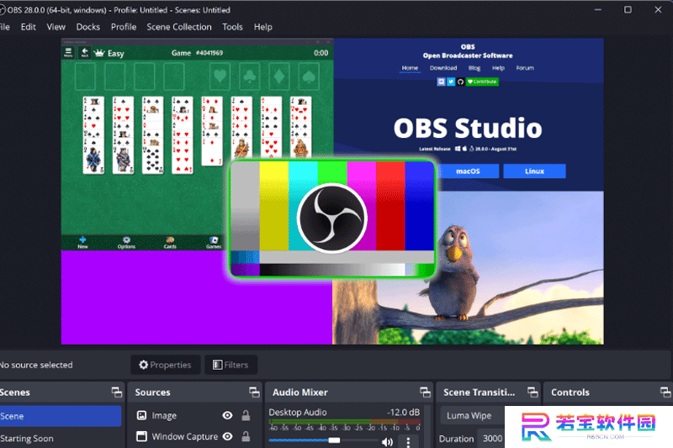Open the Edit menu
Image resolution: width=673 pixels, height=448 pixels.
pyautogui.click(x=29, y=27)
